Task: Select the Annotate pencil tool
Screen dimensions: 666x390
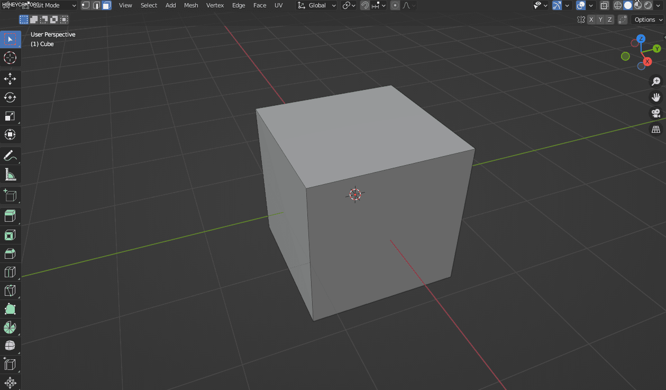Action: 10,156
